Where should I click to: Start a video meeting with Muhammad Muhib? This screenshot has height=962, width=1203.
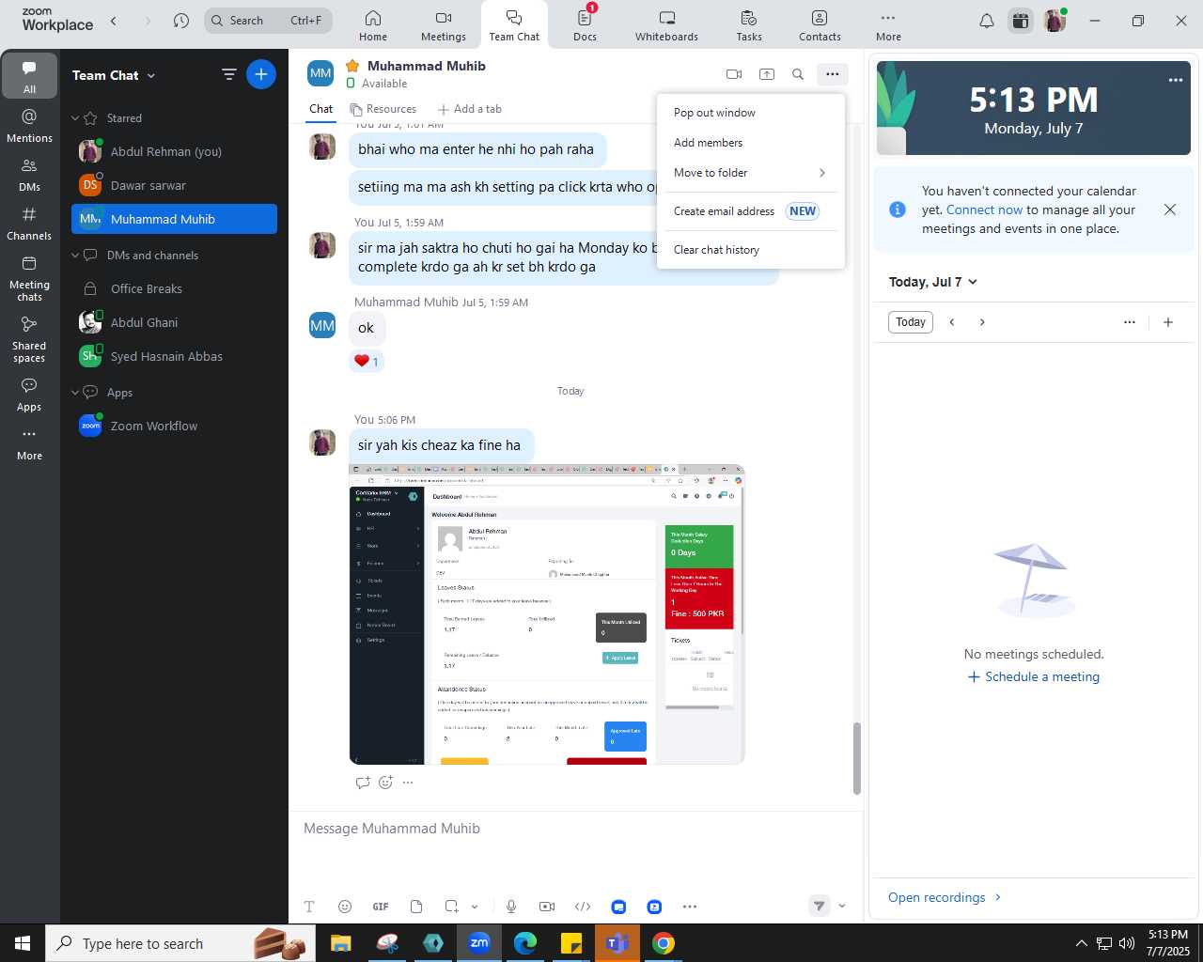click(x=735, y=74)
